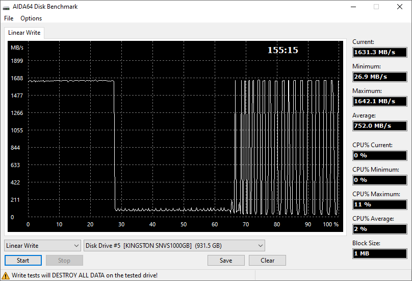412x281 pixels.
Task: Click the elapsed time 155:15 on graph
Action: [282, 50]
